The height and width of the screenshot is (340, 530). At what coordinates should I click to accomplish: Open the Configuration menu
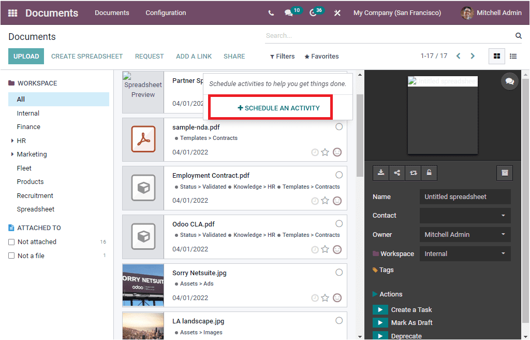click(x=166, y=13)
